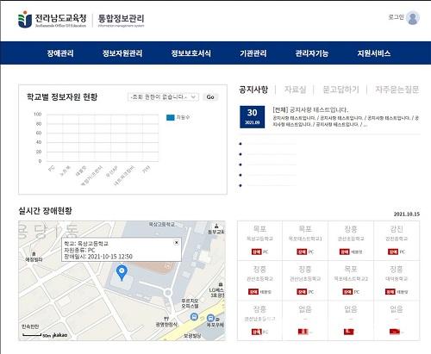Open the 공지사항 테스트입니다 notice

coord(310,109)
